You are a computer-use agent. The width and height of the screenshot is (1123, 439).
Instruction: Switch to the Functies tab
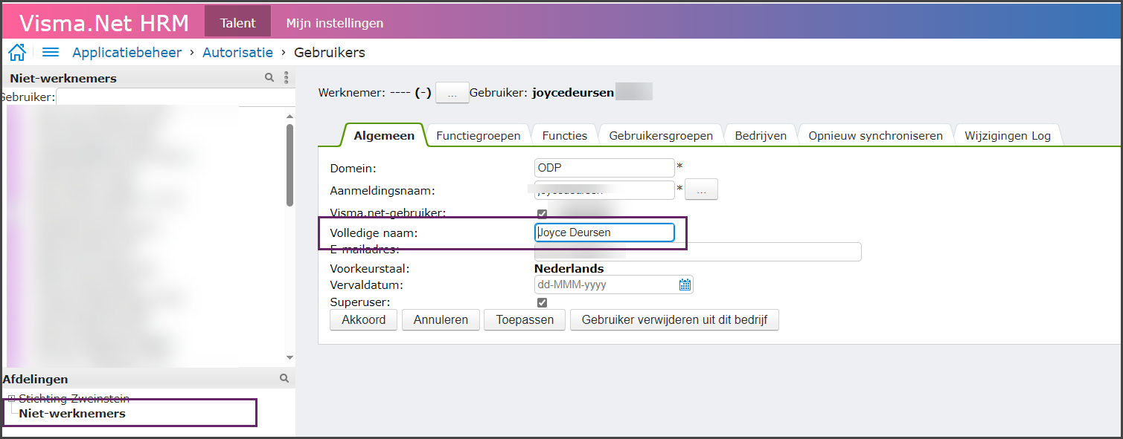click(565, 135)
